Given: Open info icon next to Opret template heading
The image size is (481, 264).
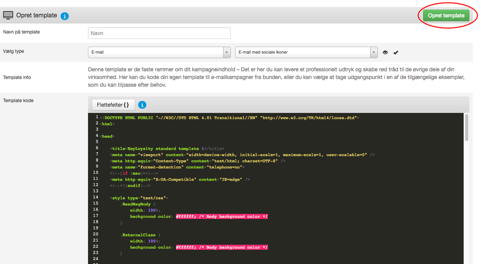Looking at the screenshot, I should click(64, 16).
